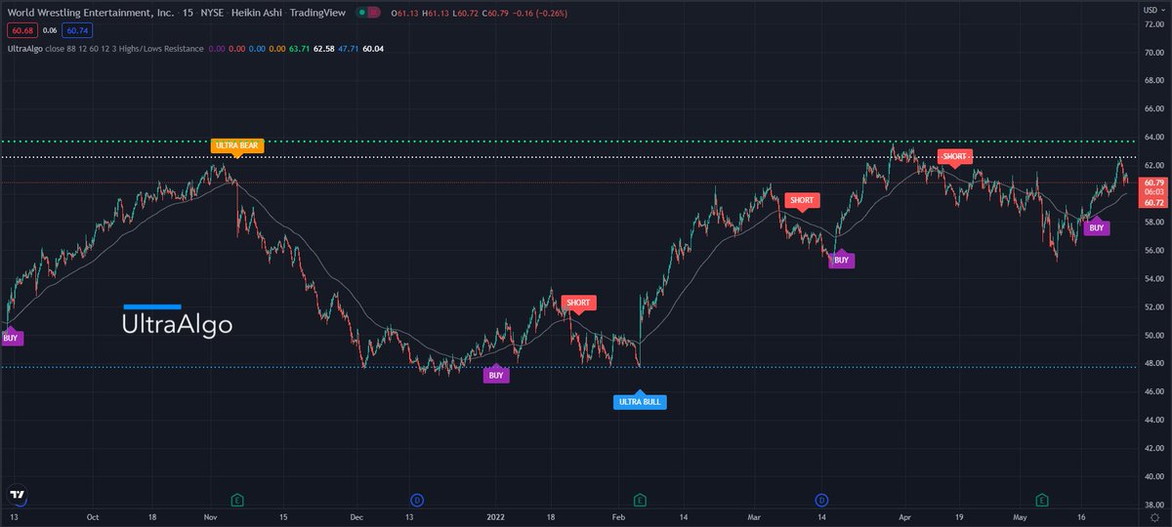Click the 60.79 current price tag
This screenshot has height=527, width=1172.
click(1153, 182)
